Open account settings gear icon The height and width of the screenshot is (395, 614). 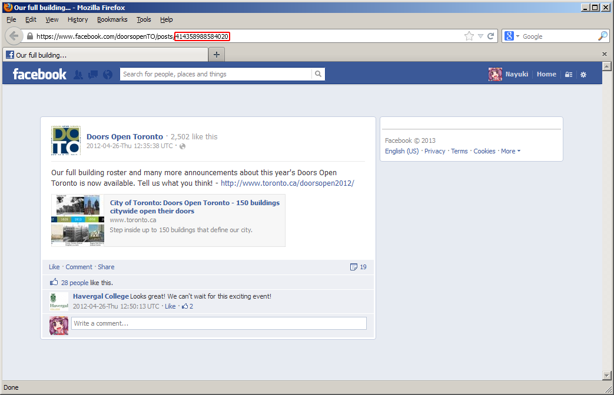tap(583, 74)
